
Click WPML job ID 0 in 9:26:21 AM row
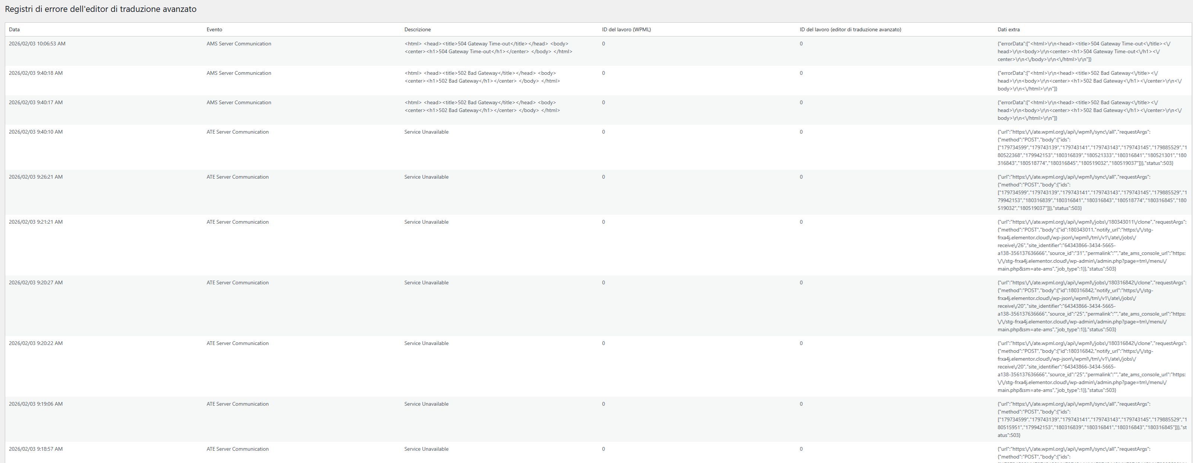click(x=603, y=177)
